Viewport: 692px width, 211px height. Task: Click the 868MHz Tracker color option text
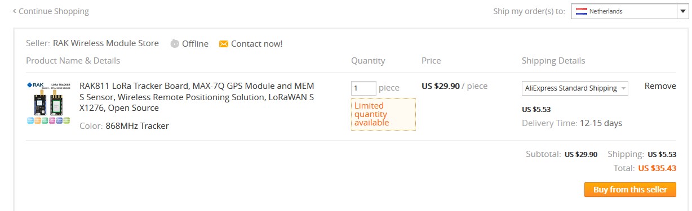137,126
